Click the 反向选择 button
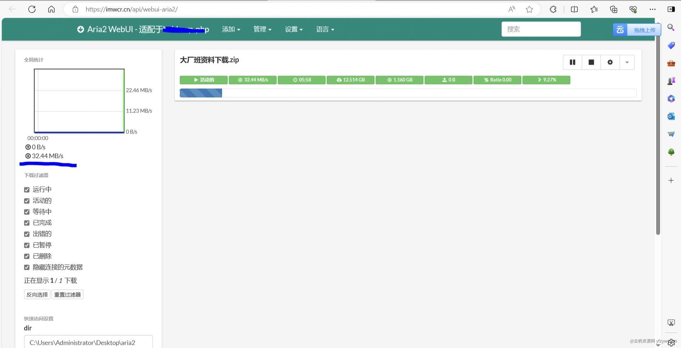Viewport: 681px width, 348px height. click(x=37, y=294)
